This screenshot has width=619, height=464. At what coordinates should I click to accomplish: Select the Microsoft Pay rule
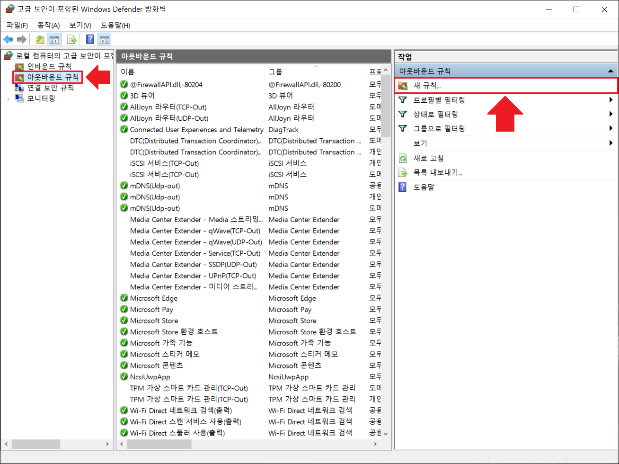point(152,310)
